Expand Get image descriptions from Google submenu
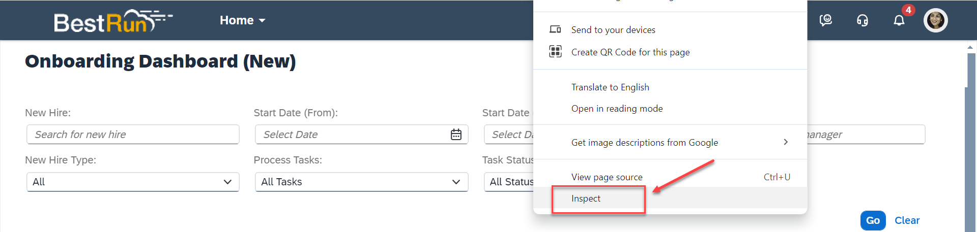The image size is (977, 232). click(670, 142)
